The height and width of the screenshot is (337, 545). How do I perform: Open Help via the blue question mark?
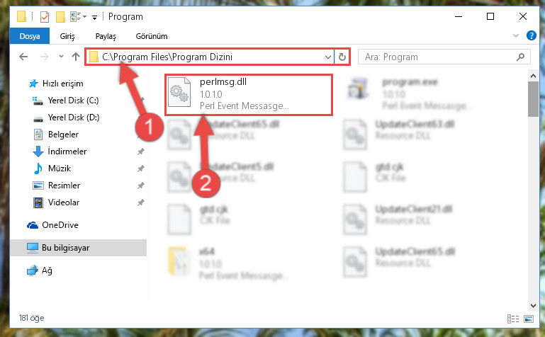pos(531,35)
